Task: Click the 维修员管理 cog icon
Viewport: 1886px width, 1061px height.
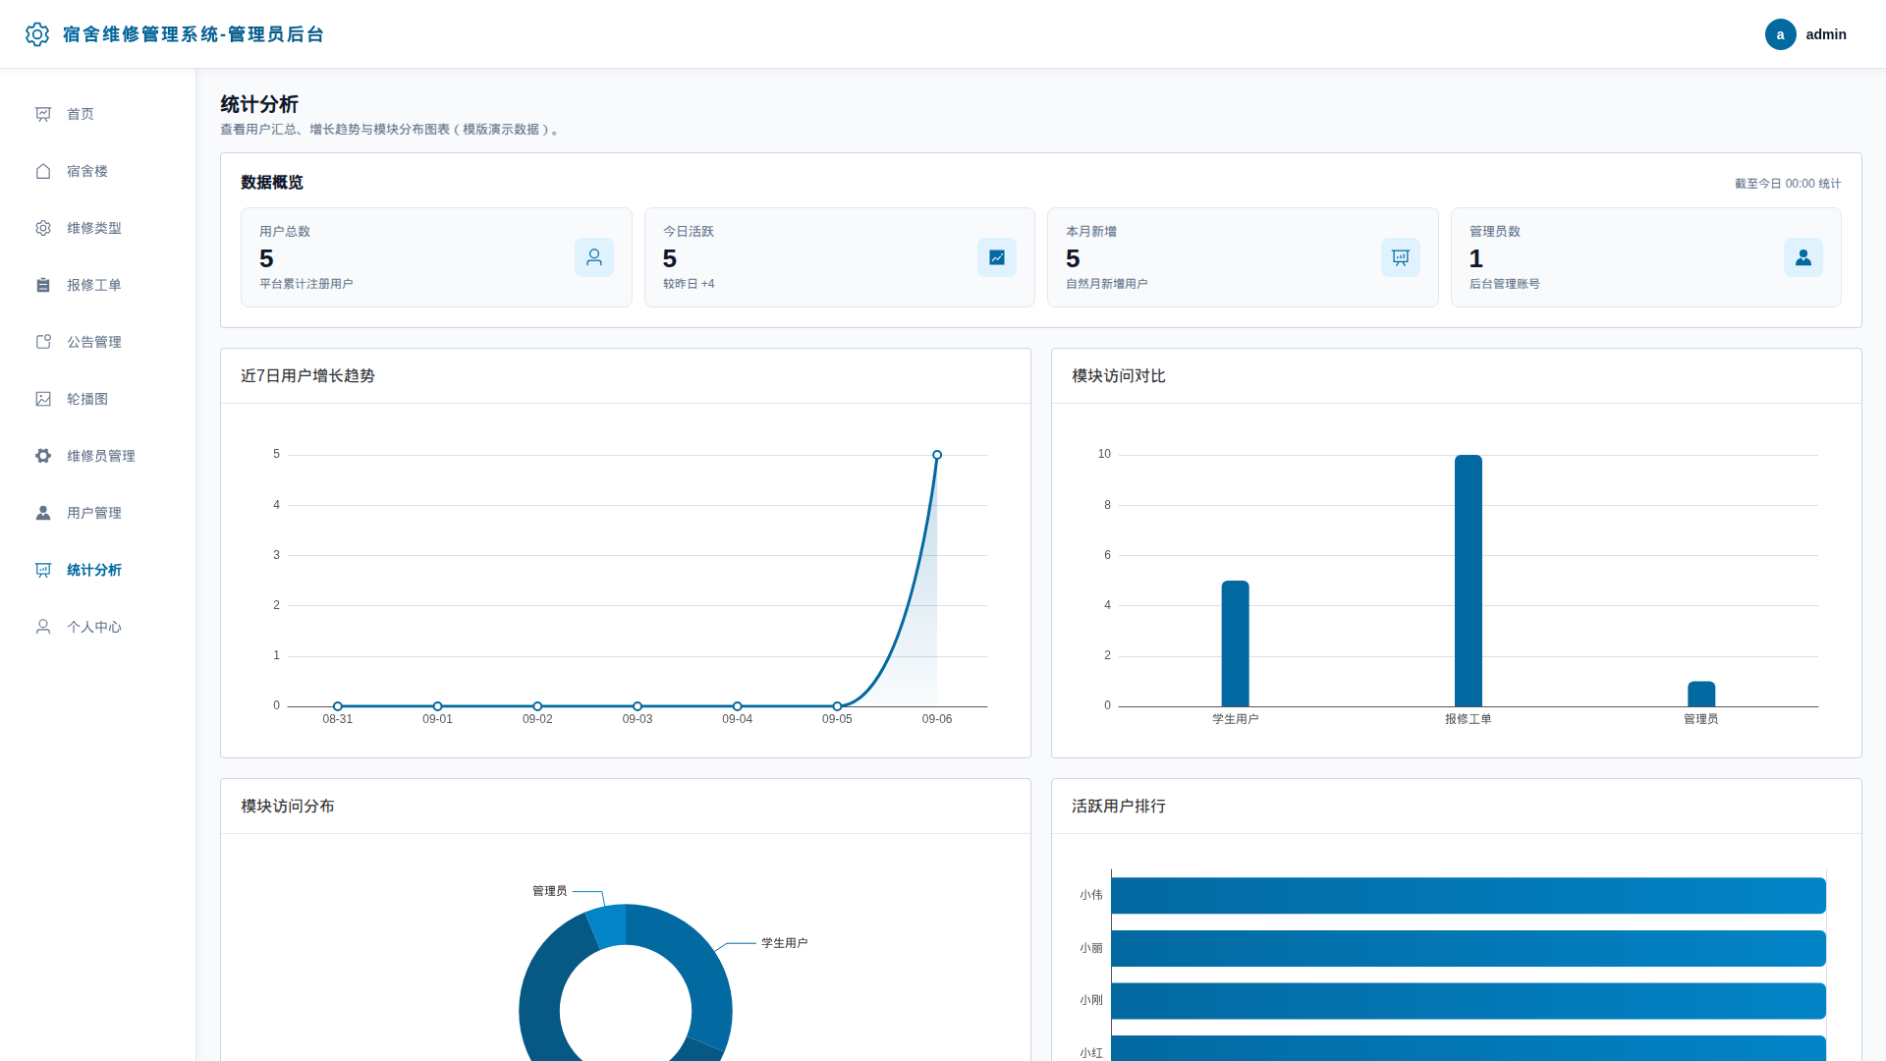Action: coord(43,456)
